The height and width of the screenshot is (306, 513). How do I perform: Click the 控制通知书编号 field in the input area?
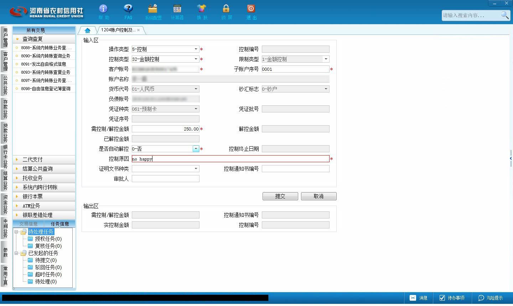(x=296, y=169)
